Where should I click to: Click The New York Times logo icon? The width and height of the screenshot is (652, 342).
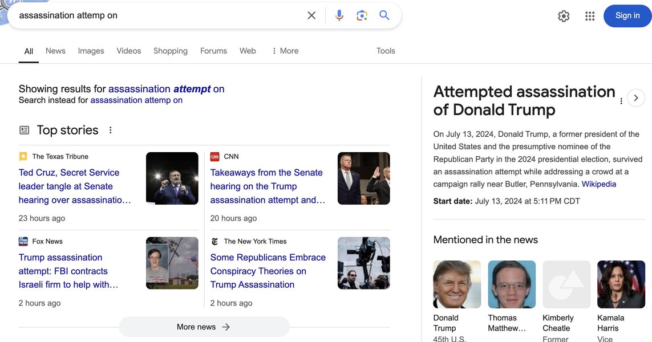(214, 241)
